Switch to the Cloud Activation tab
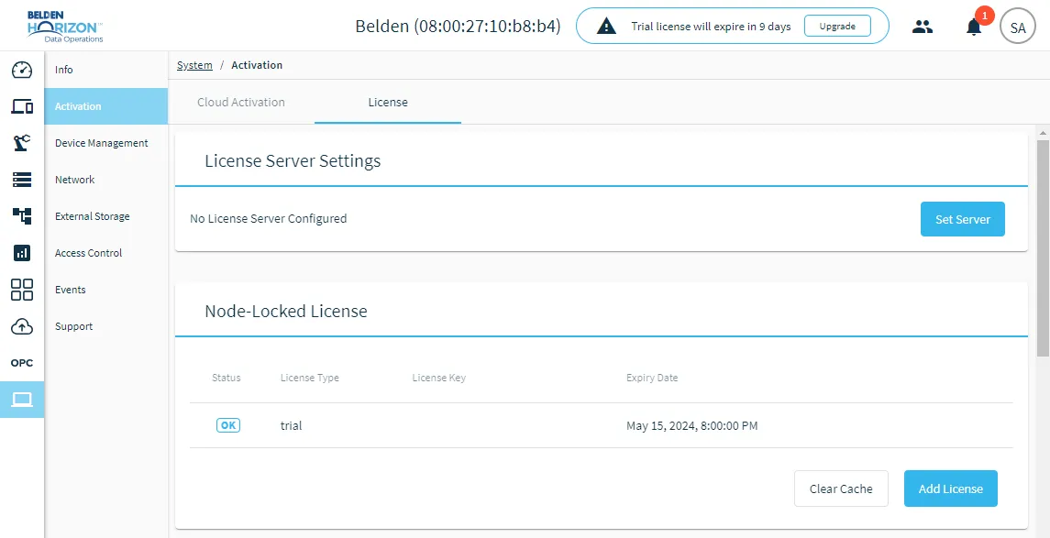The height and width of the screenshot is (538, 1050). 241,103
